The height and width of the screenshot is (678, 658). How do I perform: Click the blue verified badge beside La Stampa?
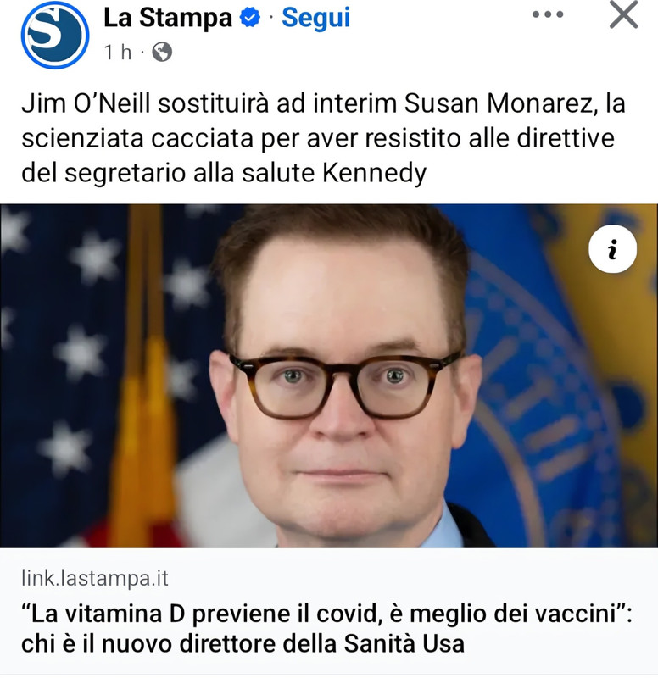click(x=250, y=18)
